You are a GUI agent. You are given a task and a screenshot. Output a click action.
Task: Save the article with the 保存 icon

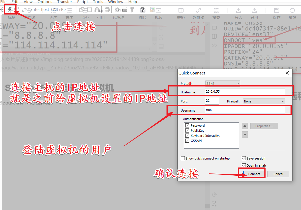point(277,10)
